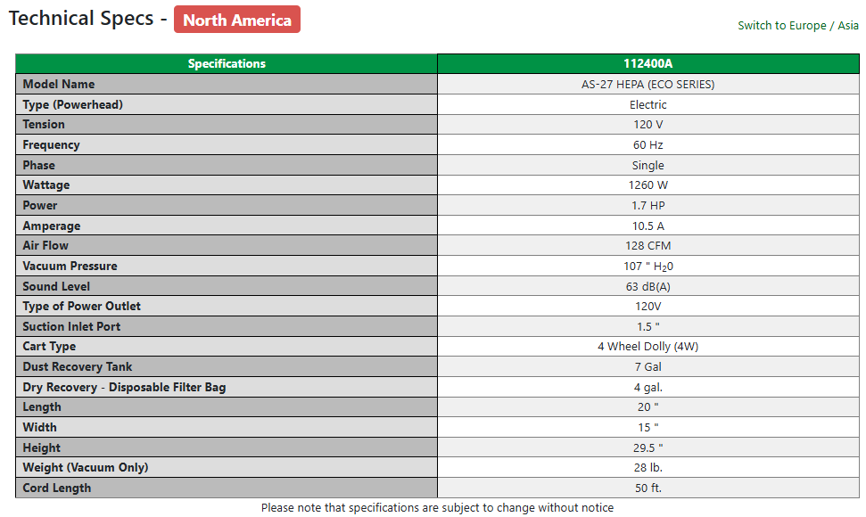Screen dimensions: 866x517
Task: Click Dry Recovery - Disposable Filter Bag label
Action: [124, 387]
